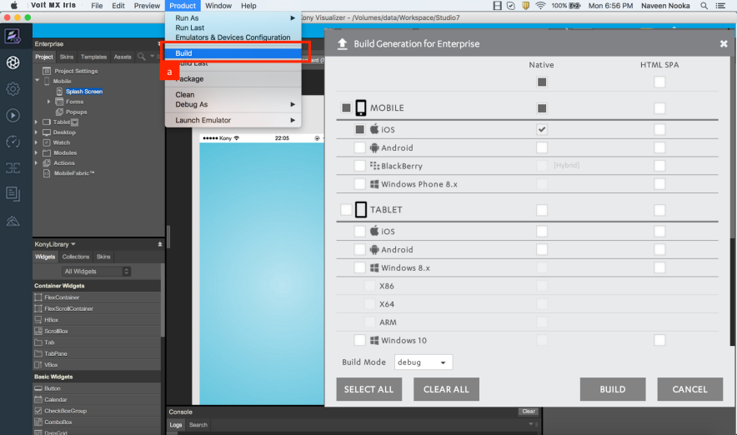
Task: Click the widget list vertical scrollbar
Action: (x=163, y=301)
